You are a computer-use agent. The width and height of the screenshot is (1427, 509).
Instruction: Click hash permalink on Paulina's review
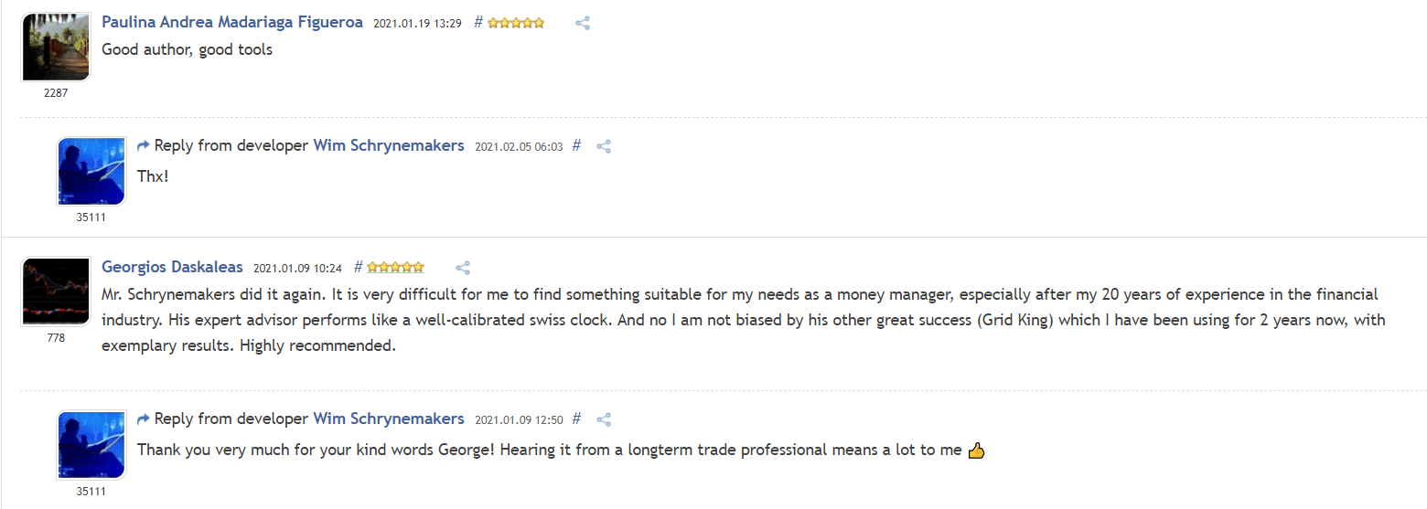(x=478, y=22)
